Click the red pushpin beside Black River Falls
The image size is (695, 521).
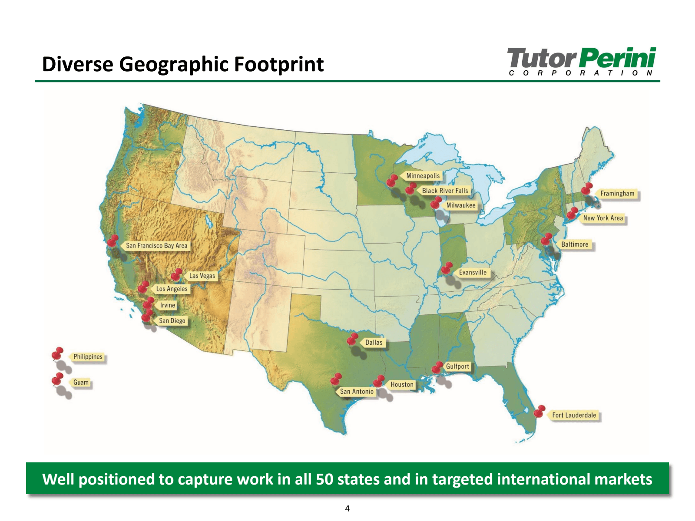click(411, 188)
